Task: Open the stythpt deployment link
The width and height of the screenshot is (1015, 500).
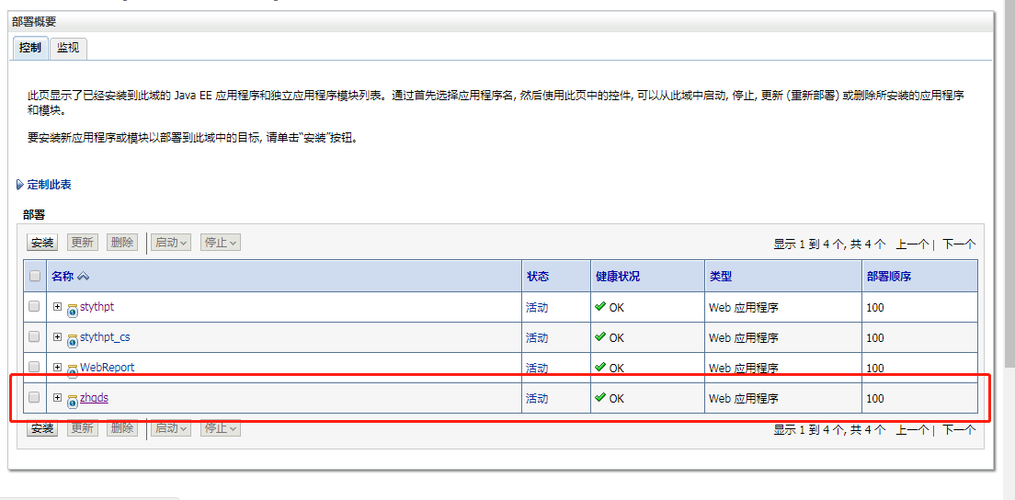Action: tap(97, 307)
